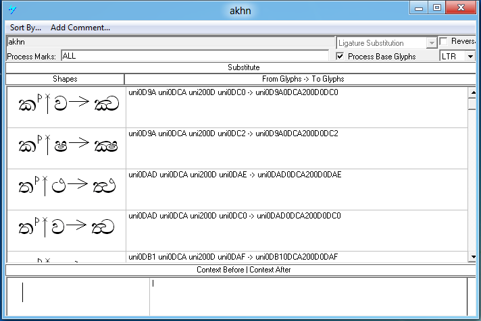This screenshot has height=321, width=481.
Task: Click text uni0DAD uni0DCA uni200D uni0DAE -> uni0DAD0DCA200D0DAE
Action: pos(234,175)
